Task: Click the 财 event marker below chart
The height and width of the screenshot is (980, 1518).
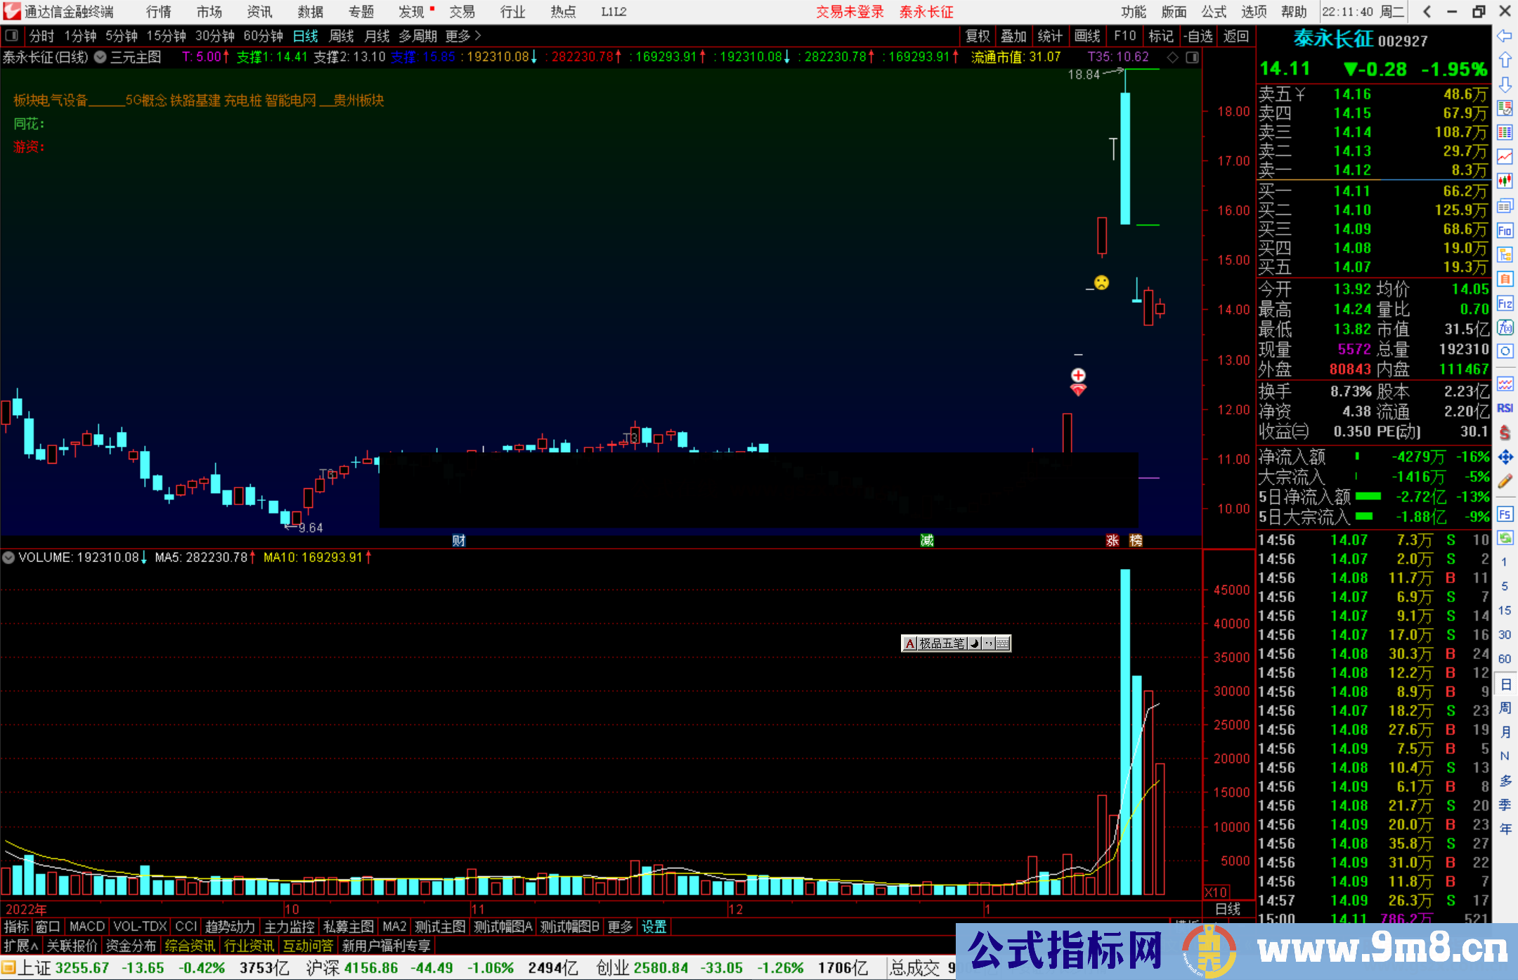Action: [x=459, y=540]
